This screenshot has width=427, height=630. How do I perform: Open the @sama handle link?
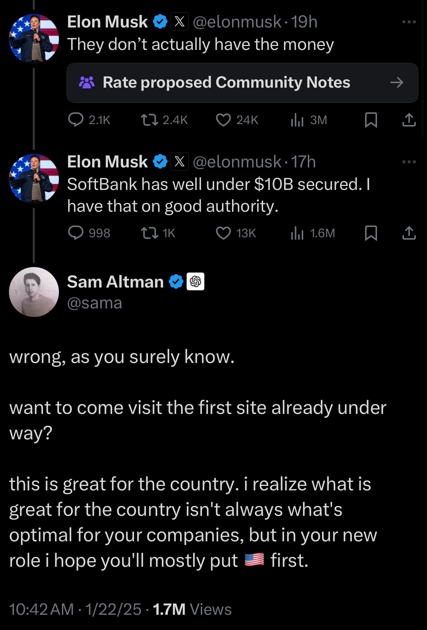click(95, 303)
